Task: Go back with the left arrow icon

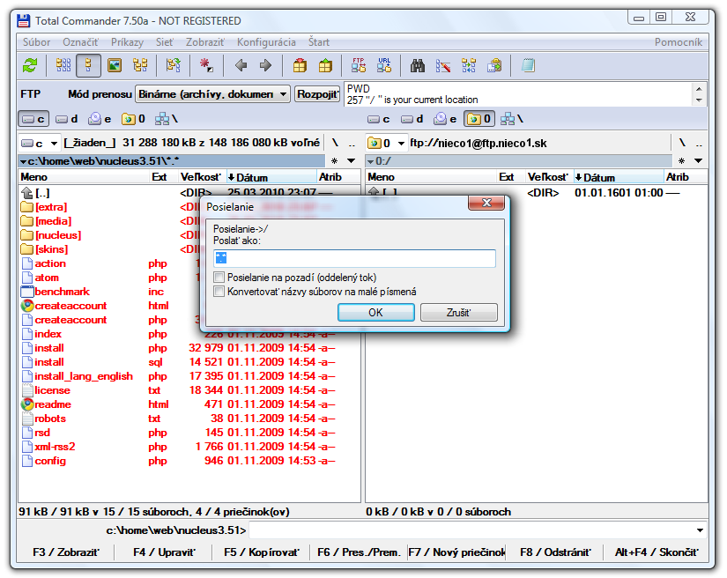Action: point(241,65)
